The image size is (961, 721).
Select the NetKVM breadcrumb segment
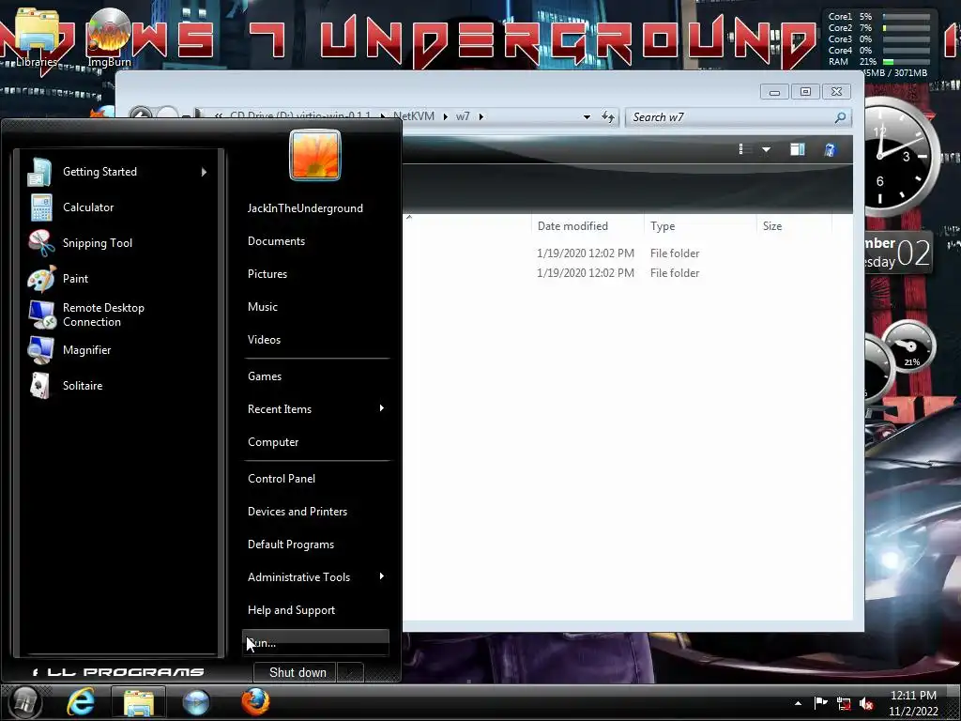414,116
